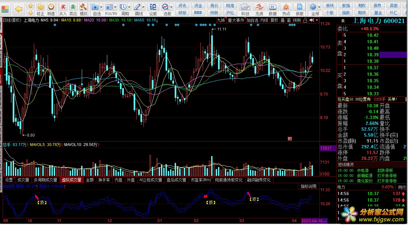
Task: Expand the F10/F9 dropdown arrow
Action: click(x=116, y=7)
